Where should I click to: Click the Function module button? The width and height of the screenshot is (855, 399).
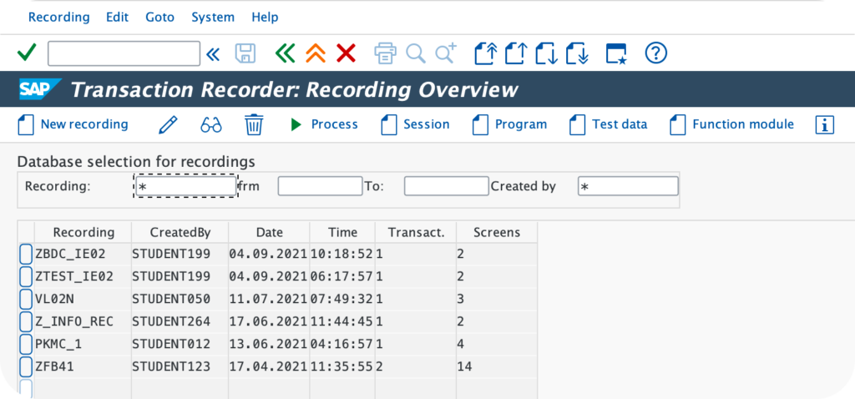731,125
